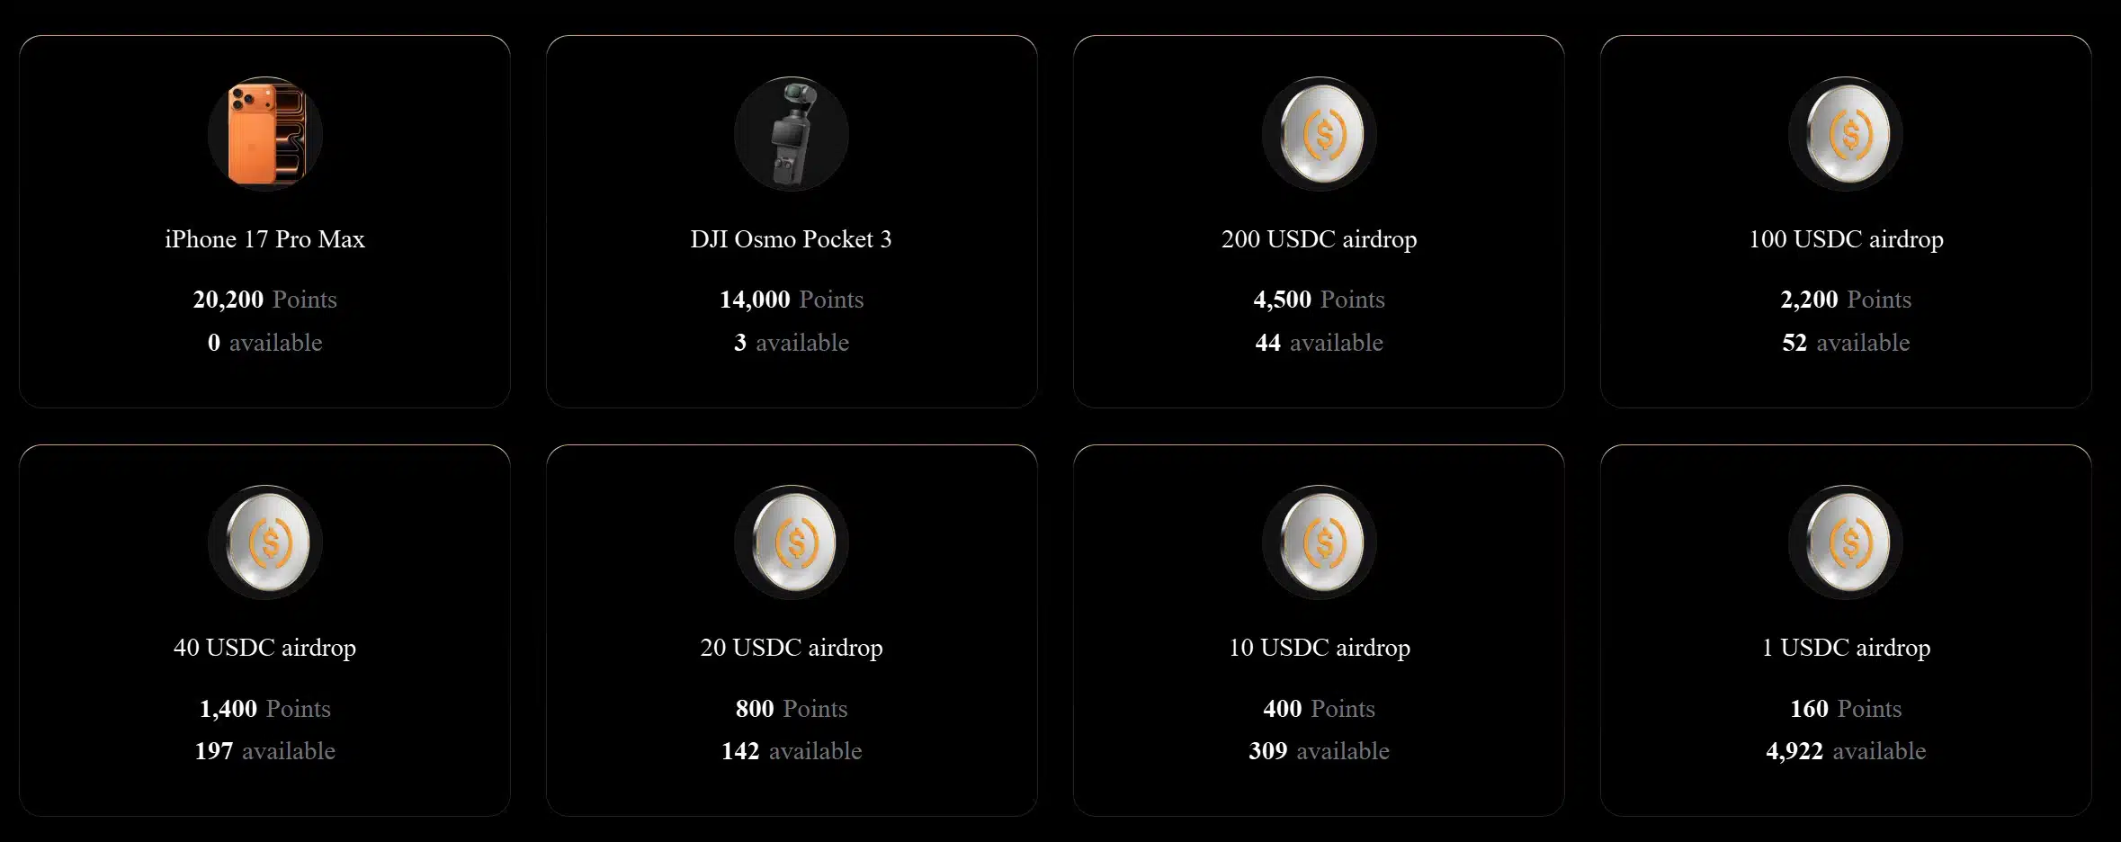The height and width of the screenshot is (842, 2121).
Task: Click the 10 USDC airdrop title
Action: tap(1318, 647)
